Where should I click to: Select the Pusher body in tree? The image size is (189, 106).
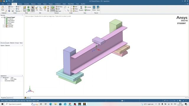[10, 24]
